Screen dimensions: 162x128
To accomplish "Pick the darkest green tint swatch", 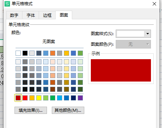I will pos(80,89).
